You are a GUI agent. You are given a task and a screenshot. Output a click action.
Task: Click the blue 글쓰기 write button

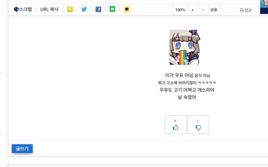pos(22,149)
